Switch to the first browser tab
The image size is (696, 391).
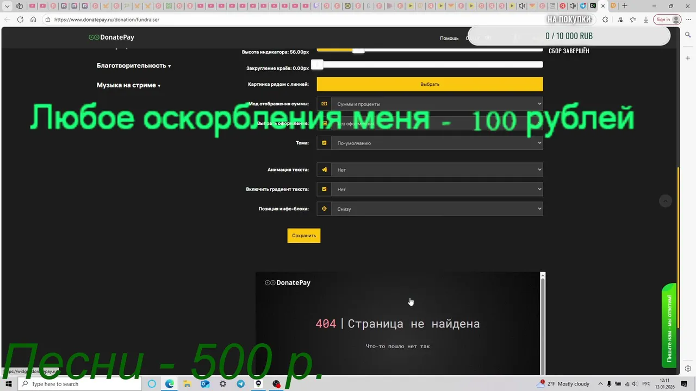tap(32, 6)
